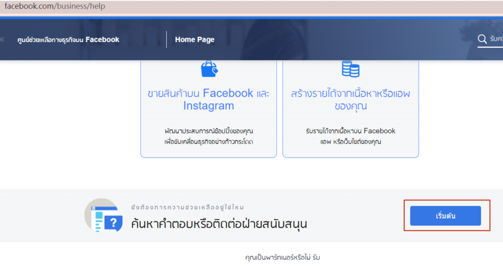The width and height of the screenshot is (503, 266).
Task: Open ขายสินค้าบน Facebook และ Instagram link
Action: (208, 99)
